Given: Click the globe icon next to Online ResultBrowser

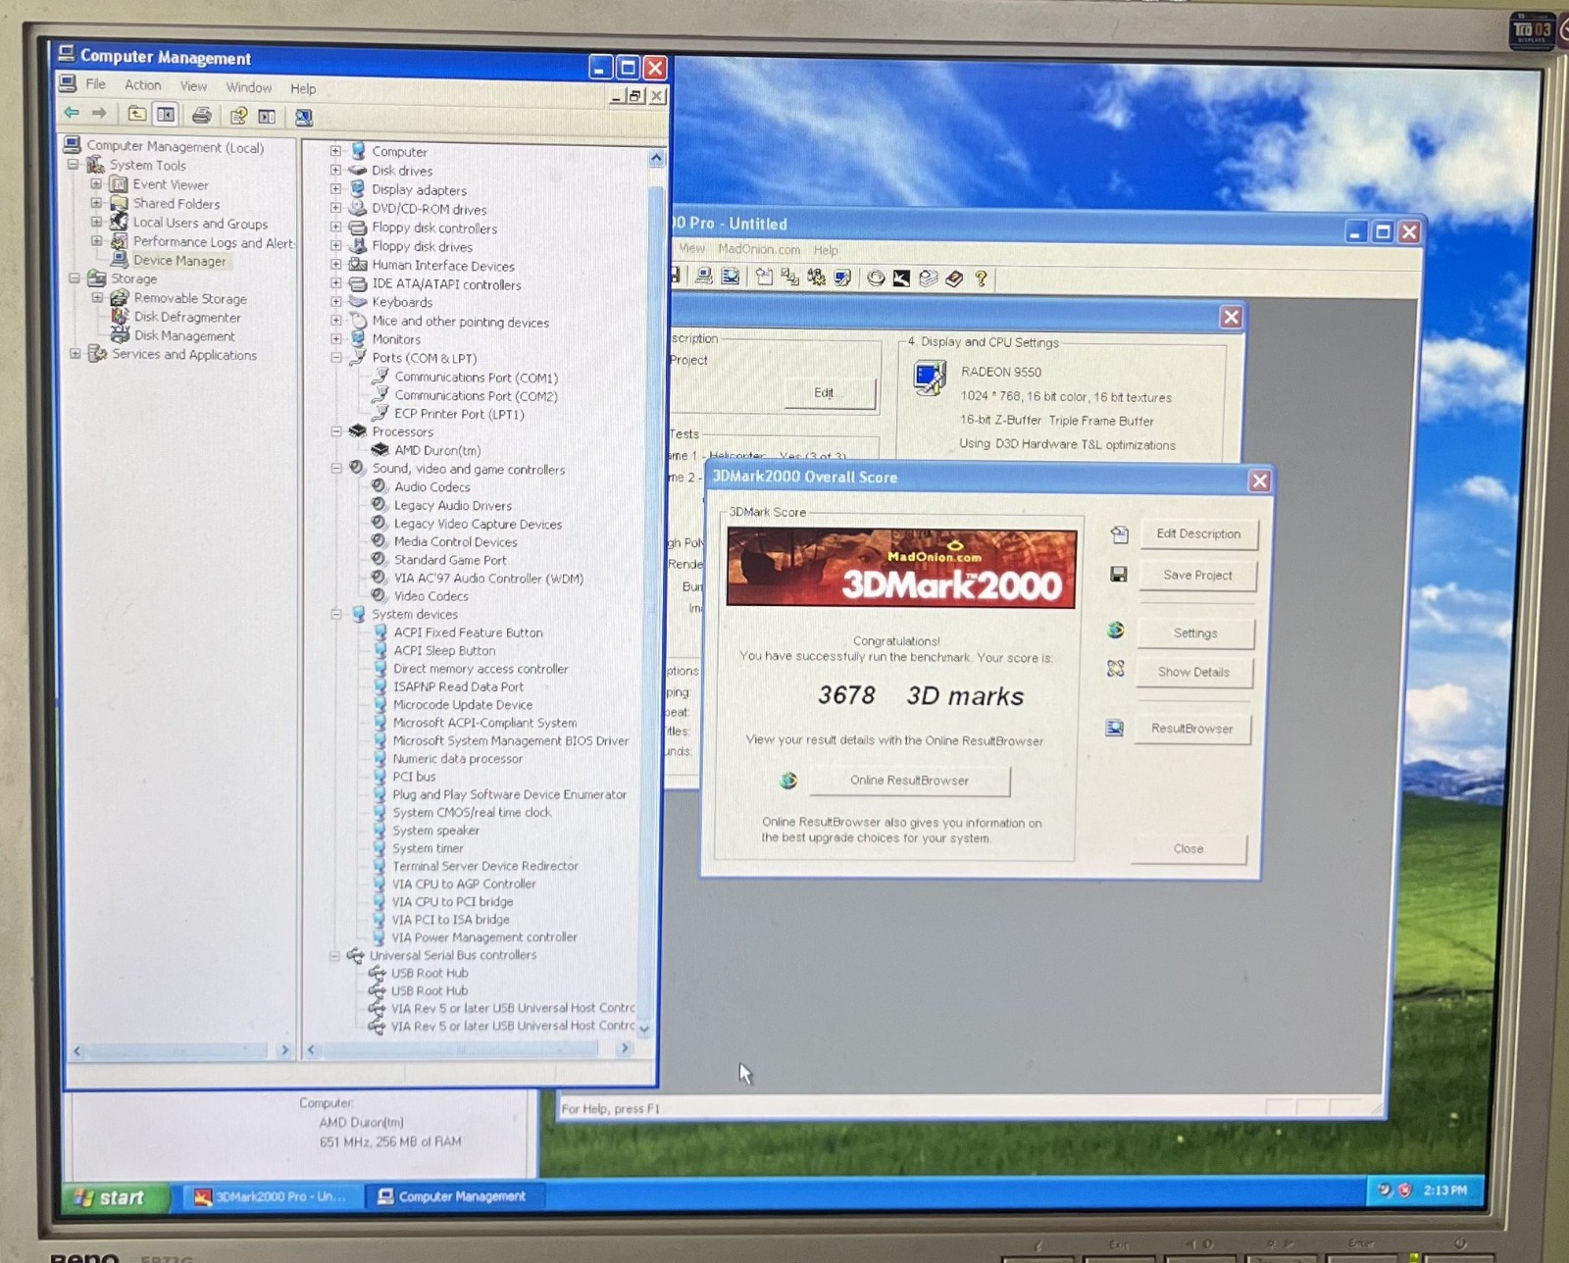Looking at the screenshot, I should [x=788, y=781].
